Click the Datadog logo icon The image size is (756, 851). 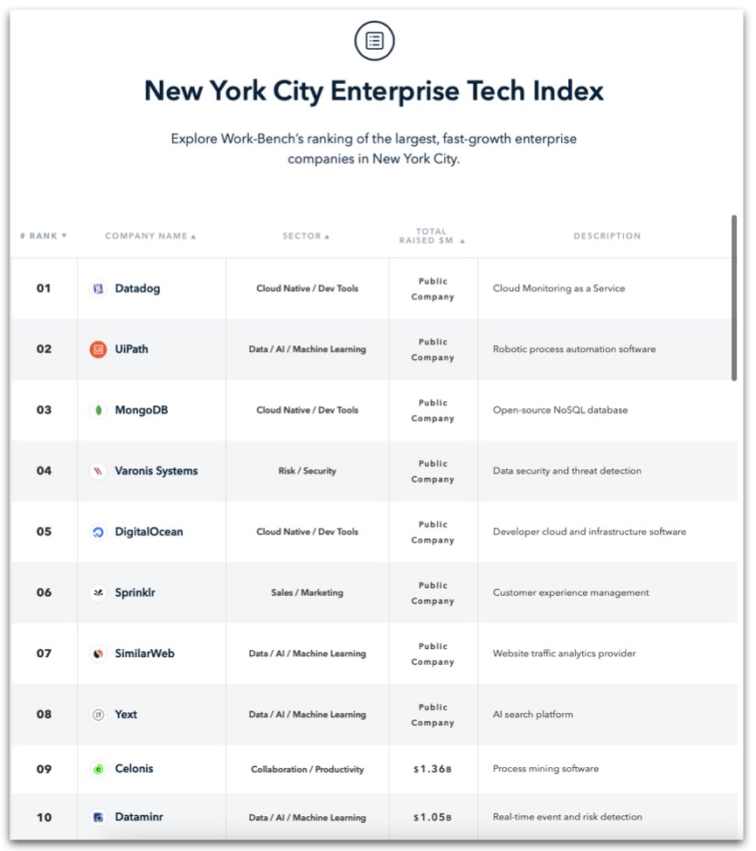coord(98,288)
